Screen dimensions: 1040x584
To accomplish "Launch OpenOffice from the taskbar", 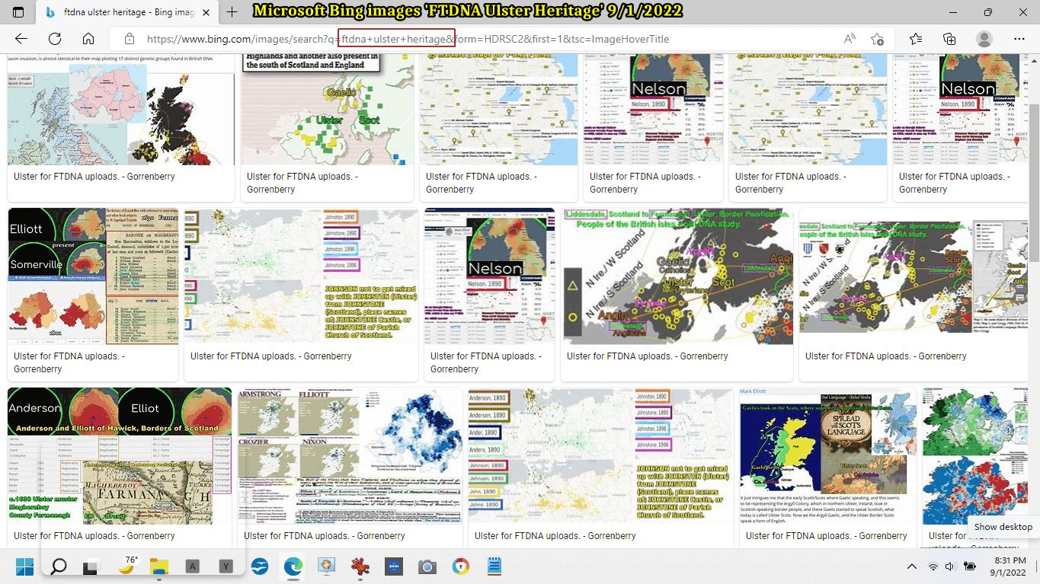I will tap(260, 566).
